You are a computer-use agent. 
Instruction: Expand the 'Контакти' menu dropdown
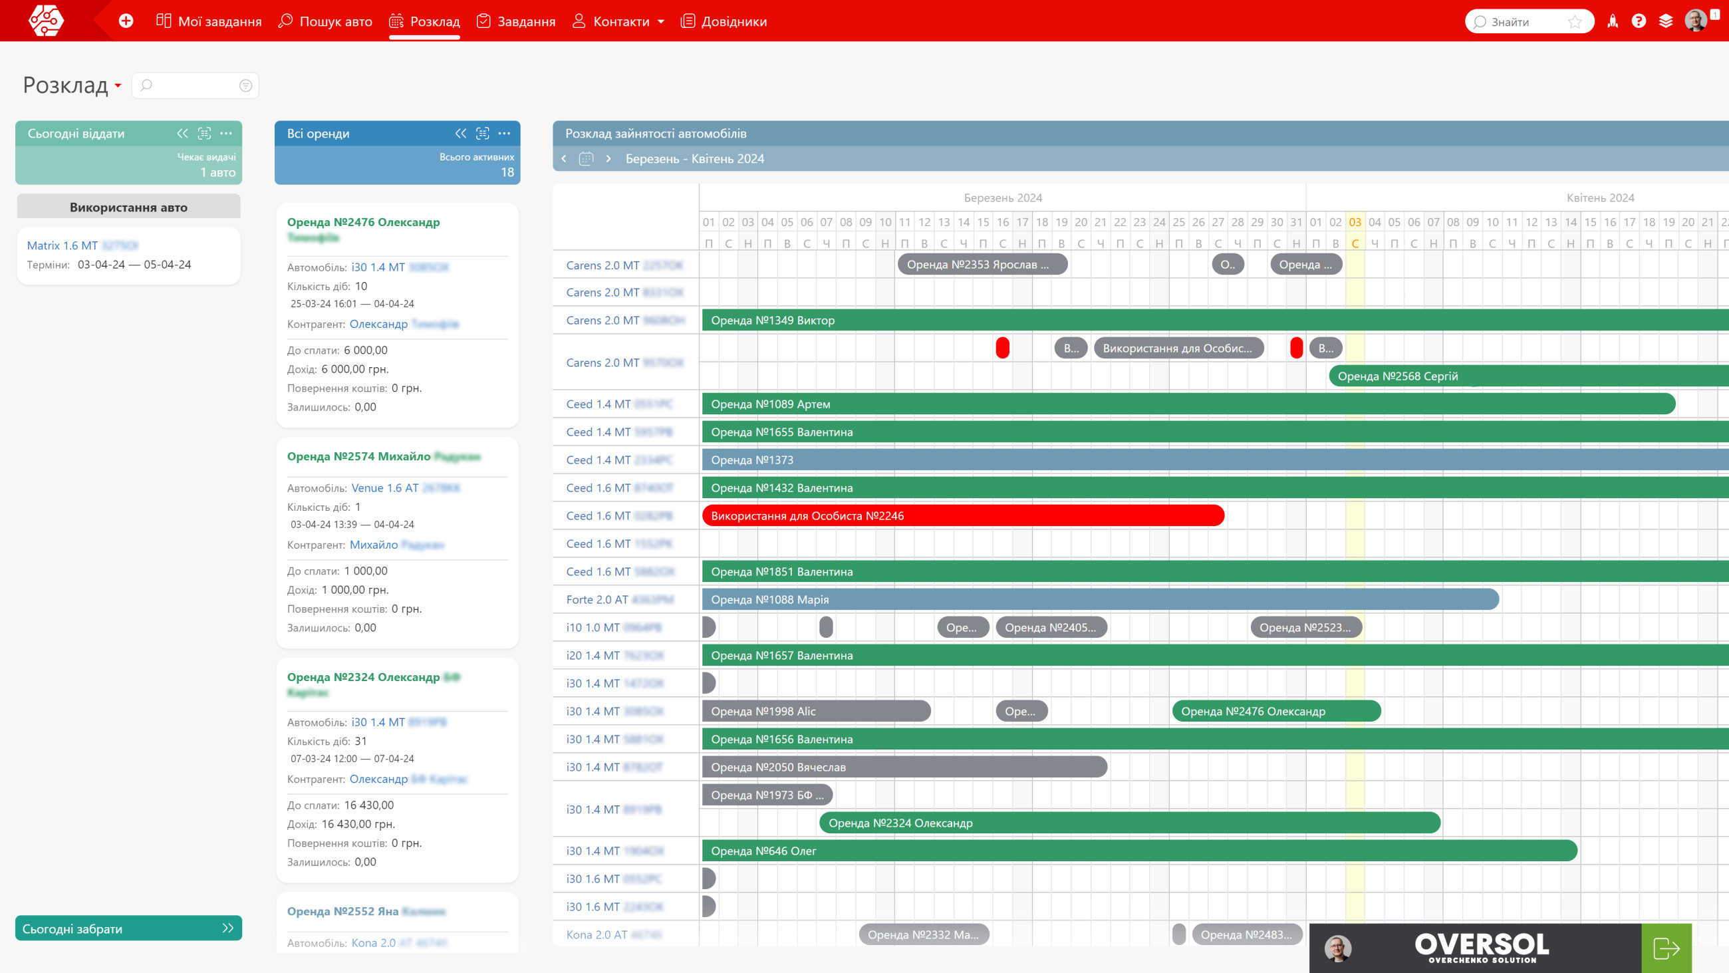661,21
